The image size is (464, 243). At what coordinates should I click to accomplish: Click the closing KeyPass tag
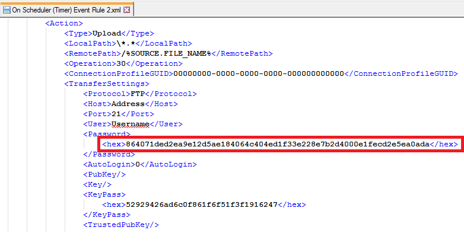107,215
